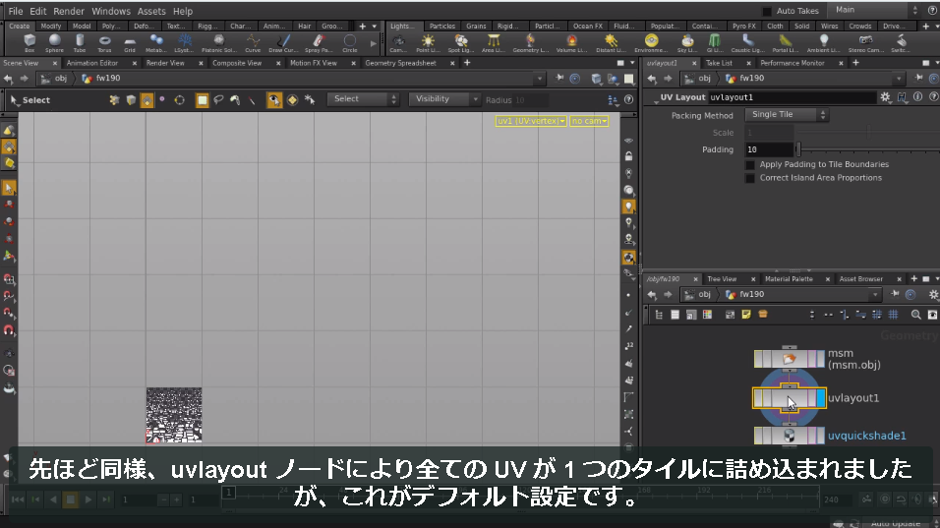Select the msm (msm.obj) node
The image size is (940, 528).
(789, 359)
